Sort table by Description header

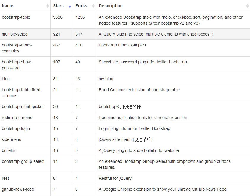pos(111,6)
